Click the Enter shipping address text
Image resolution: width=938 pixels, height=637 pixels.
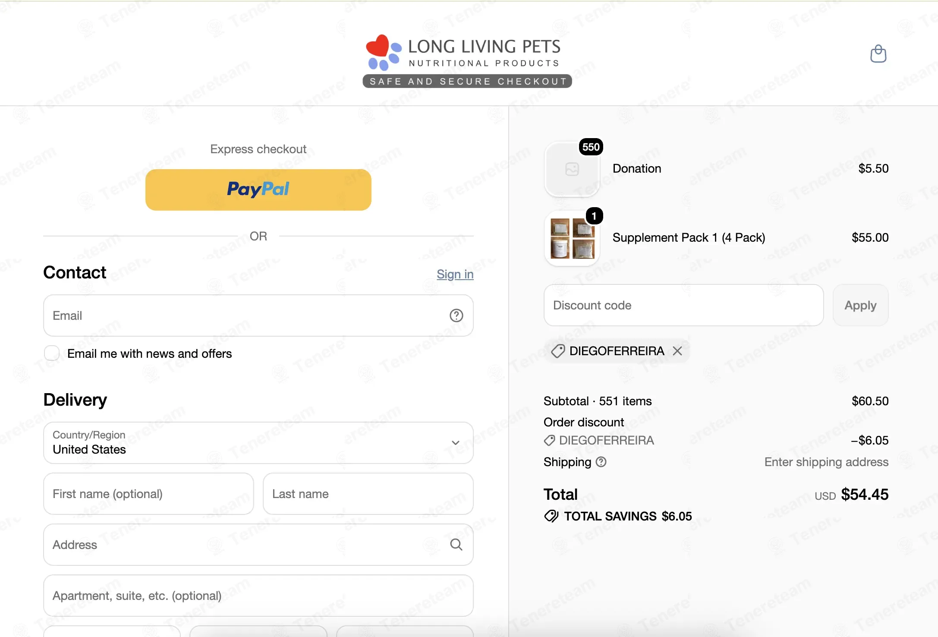pyautogui.click(x=826, y=462)
